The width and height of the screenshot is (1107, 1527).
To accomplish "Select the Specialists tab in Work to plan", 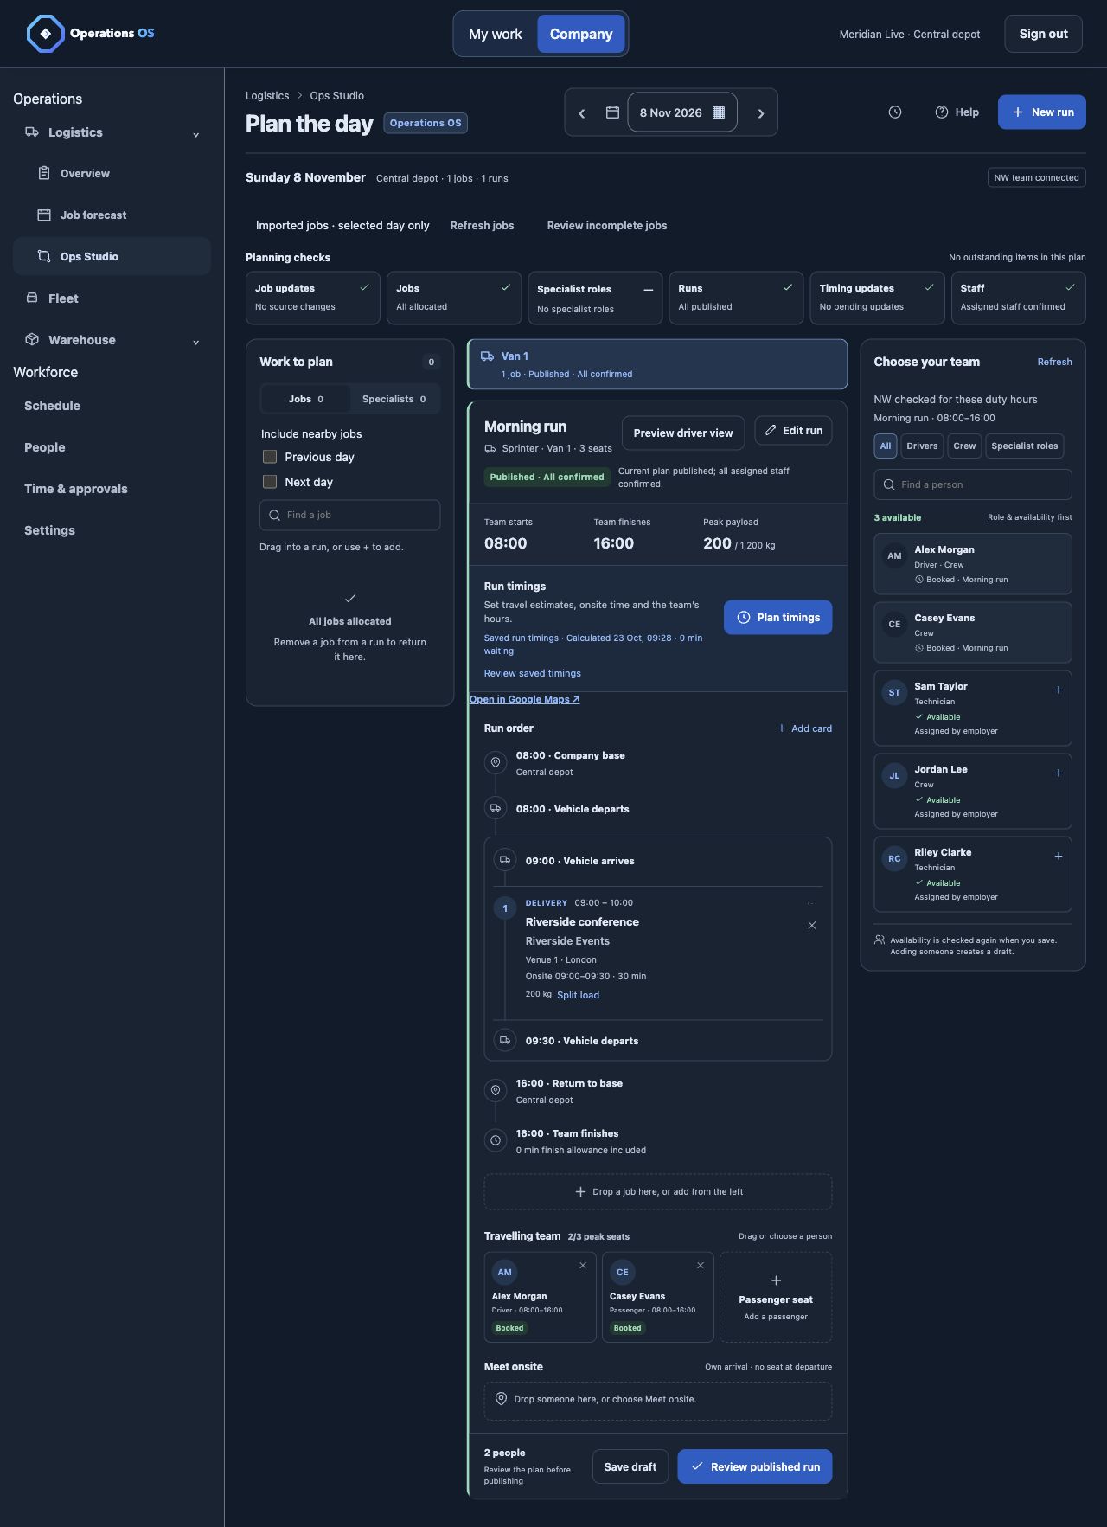I will coord(394,399).
